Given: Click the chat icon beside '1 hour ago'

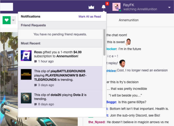Looking at the screenshot, I should coord(35,62).
